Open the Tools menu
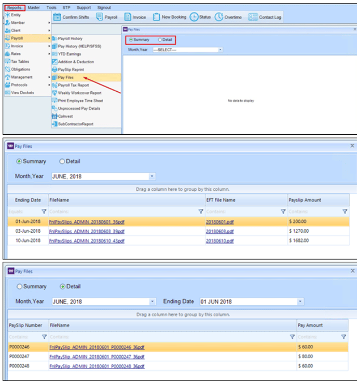Image resolution: width=357 pixels, height=382 pixels. tap(51, 8)
